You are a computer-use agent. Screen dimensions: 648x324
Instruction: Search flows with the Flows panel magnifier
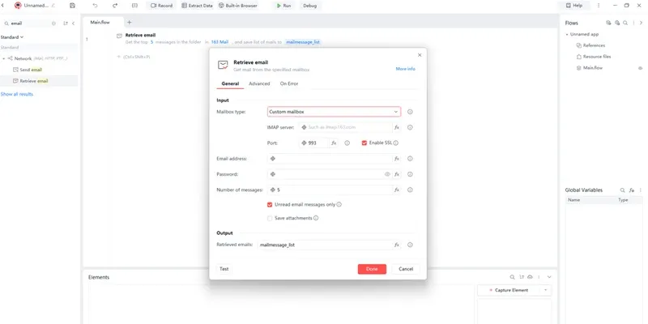click(625, 23)
